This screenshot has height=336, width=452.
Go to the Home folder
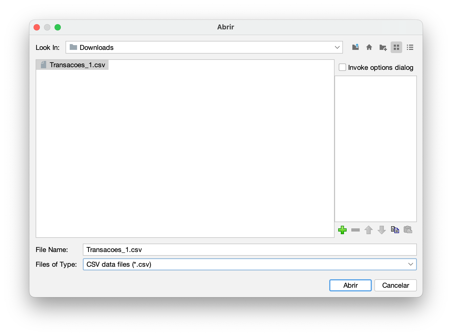pyautogui.click(x=369, y=47)
